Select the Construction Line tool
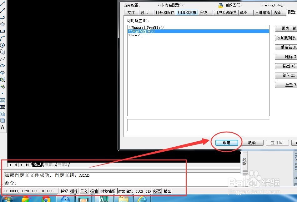297x202 pixels. point(3,10)
